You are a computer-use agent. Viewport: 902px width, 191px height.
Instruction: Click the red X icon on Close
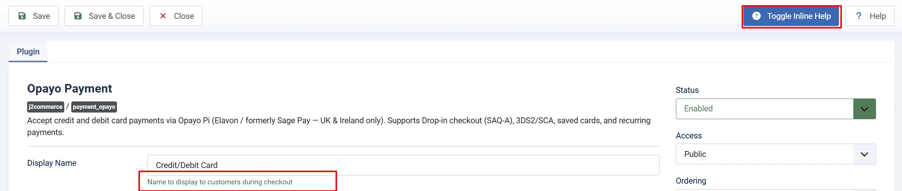click(x=163, y=16)
